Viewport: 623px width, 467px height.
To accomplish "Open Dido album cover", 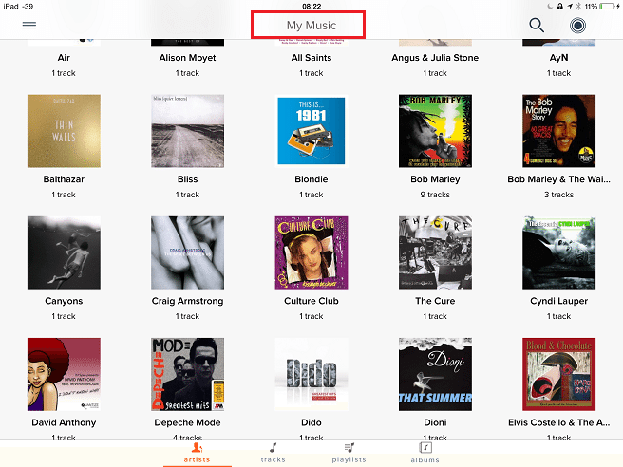I will point(311,374).
